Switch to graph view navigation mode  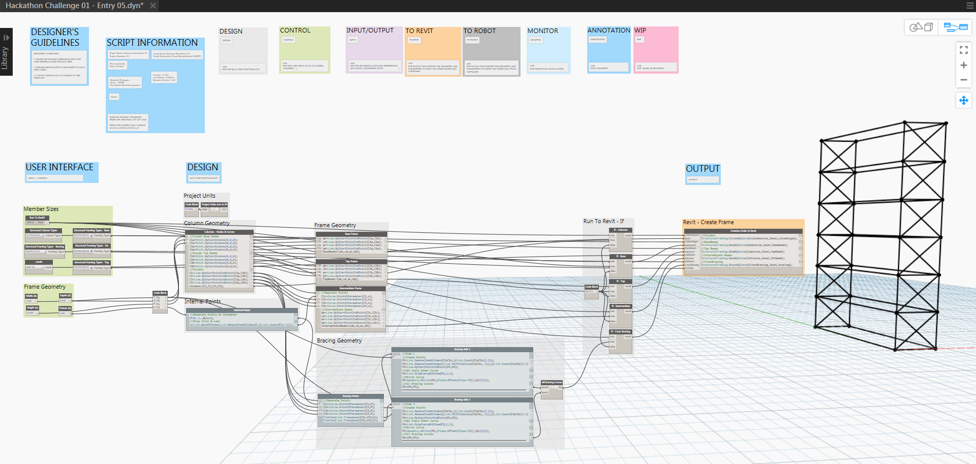pos(955,27)
